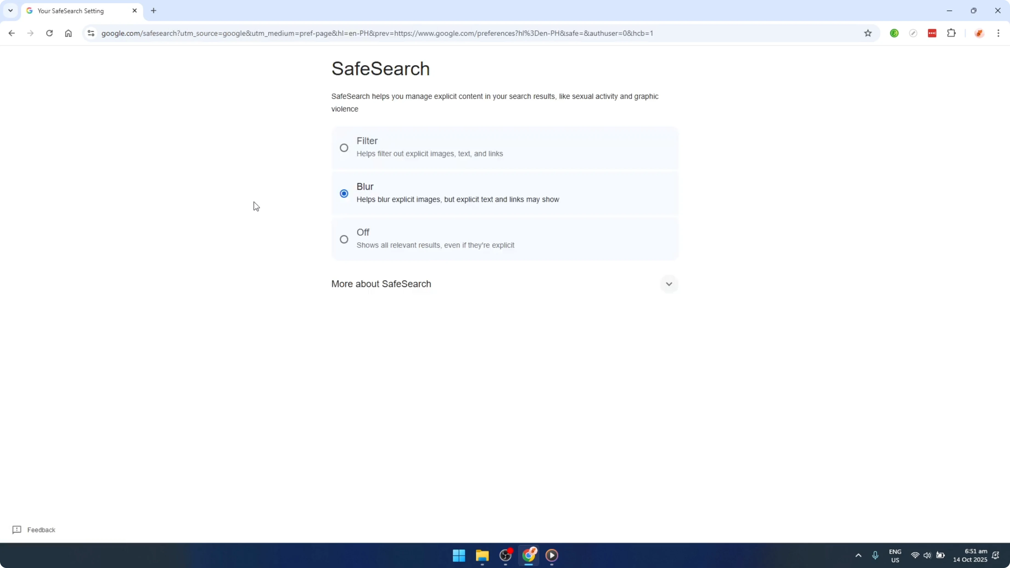Bookmark this page with the star icon
Viewport: 1010px width, 568px height.
868,33
